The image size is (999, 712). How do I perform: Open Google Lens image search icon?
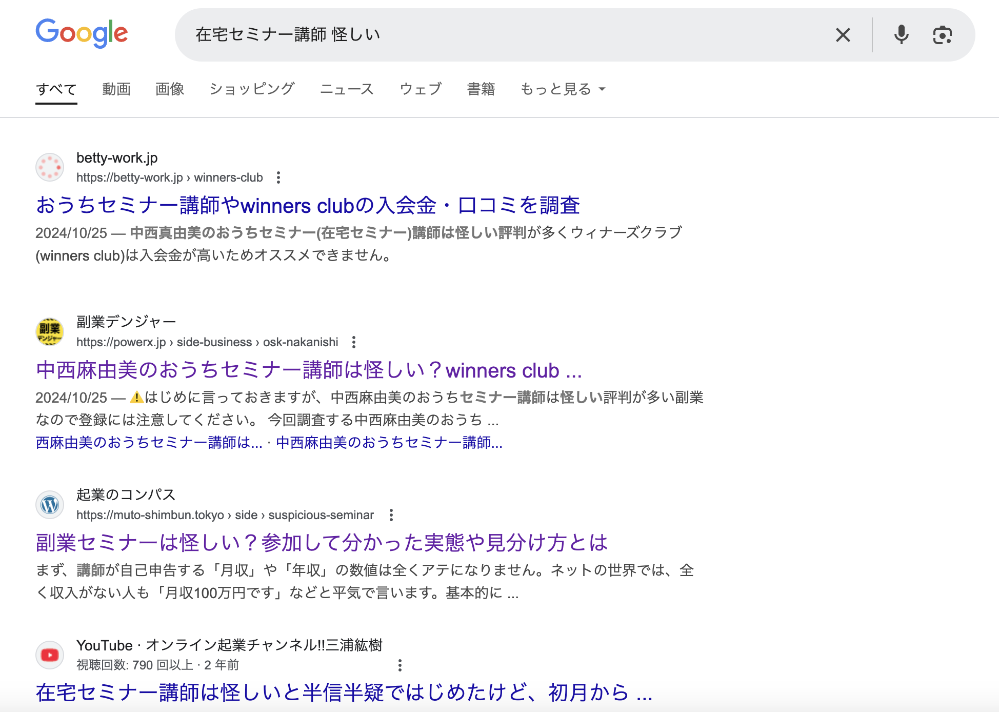942,35
